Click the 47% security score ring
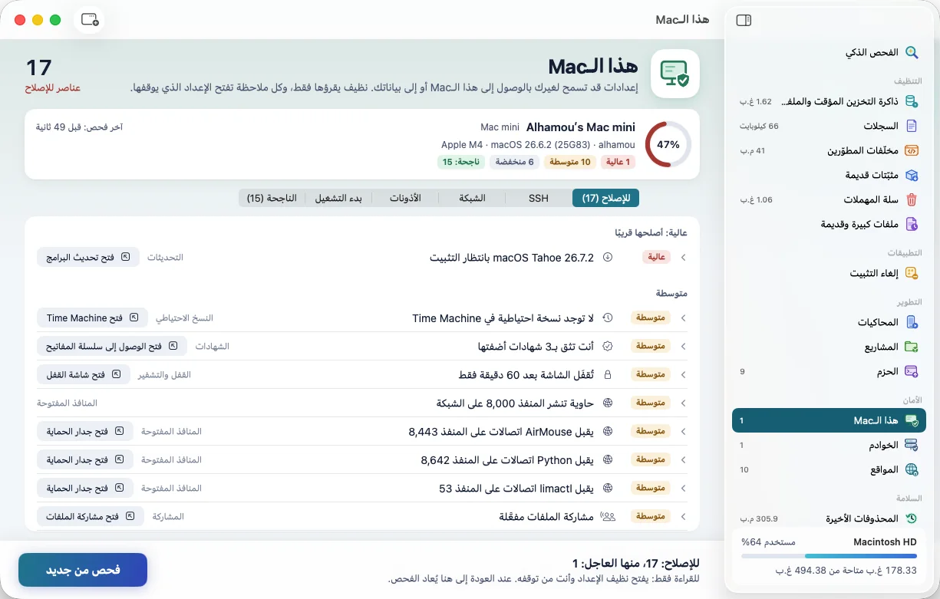Viewport: 940px width, 599px height. pos(668,144)
